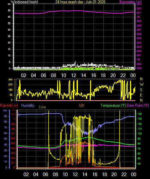
Task: Click the 'E' compass label beside direction graph
Action: pos(141,95)
